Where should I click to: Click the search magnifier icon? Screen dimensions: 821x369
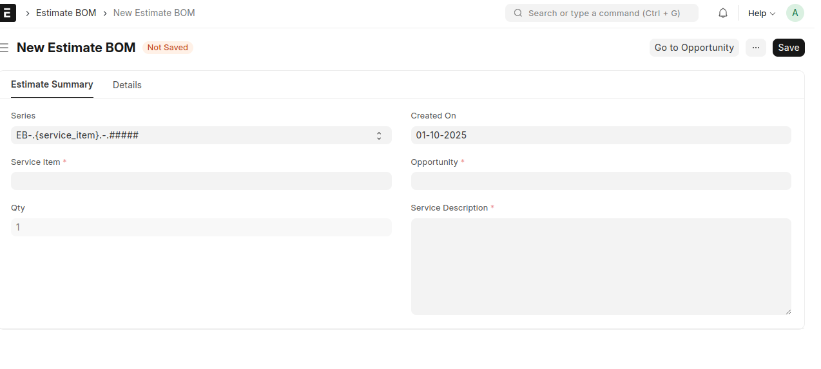click(517, 13)
